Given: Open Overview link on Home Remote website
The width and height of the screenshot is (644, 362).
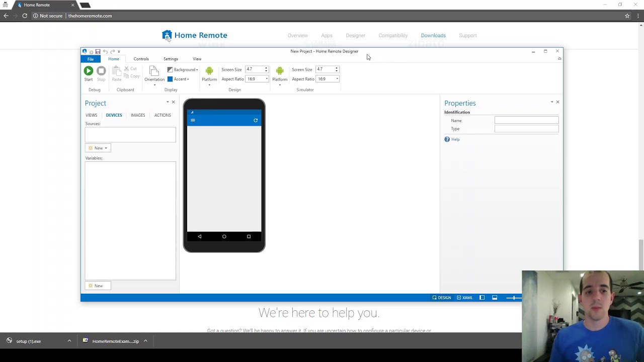Looking at the screenshot, I should [x=297, y=36].
